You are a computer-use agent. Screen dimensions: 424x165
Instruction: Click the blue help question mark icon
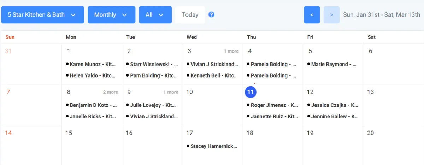[211, 14]
